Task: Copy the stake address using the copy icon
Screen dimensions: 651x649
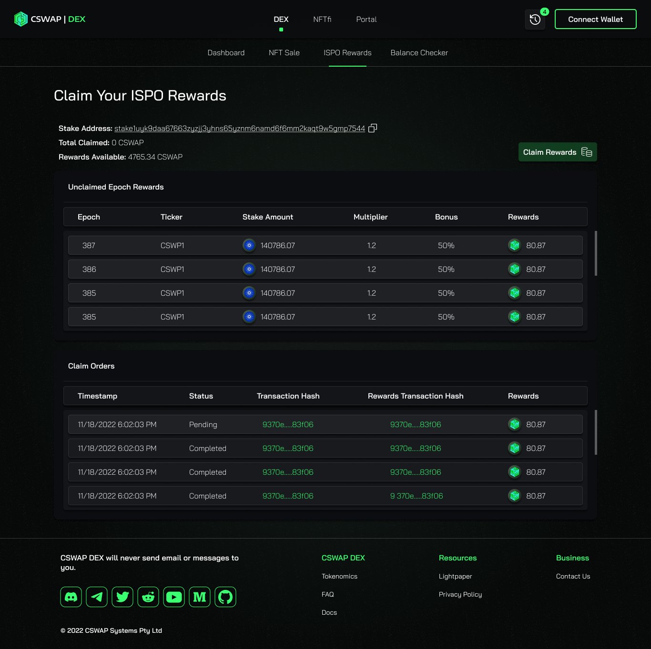Action: [x=373, y=128]
